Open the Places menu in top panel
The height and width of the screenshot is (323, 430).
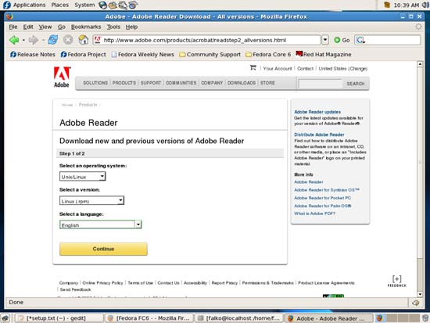click(59, 5)
